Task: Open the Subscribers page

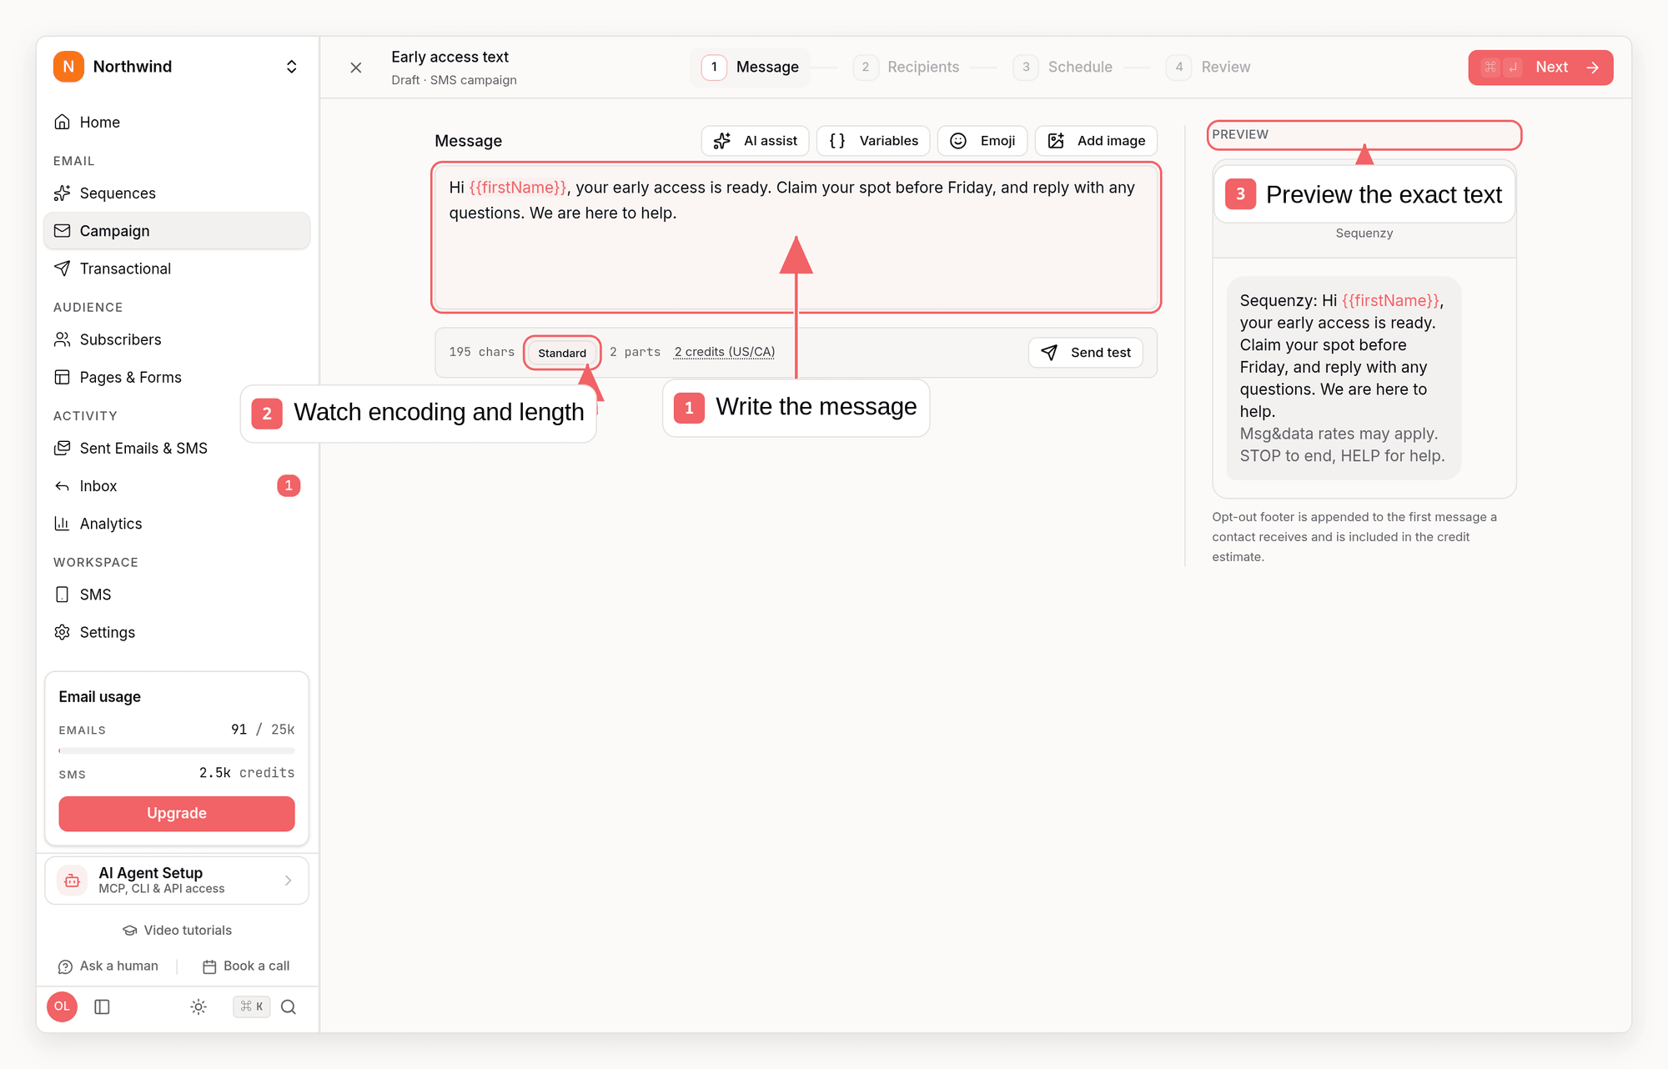Action: pos(176,339)
